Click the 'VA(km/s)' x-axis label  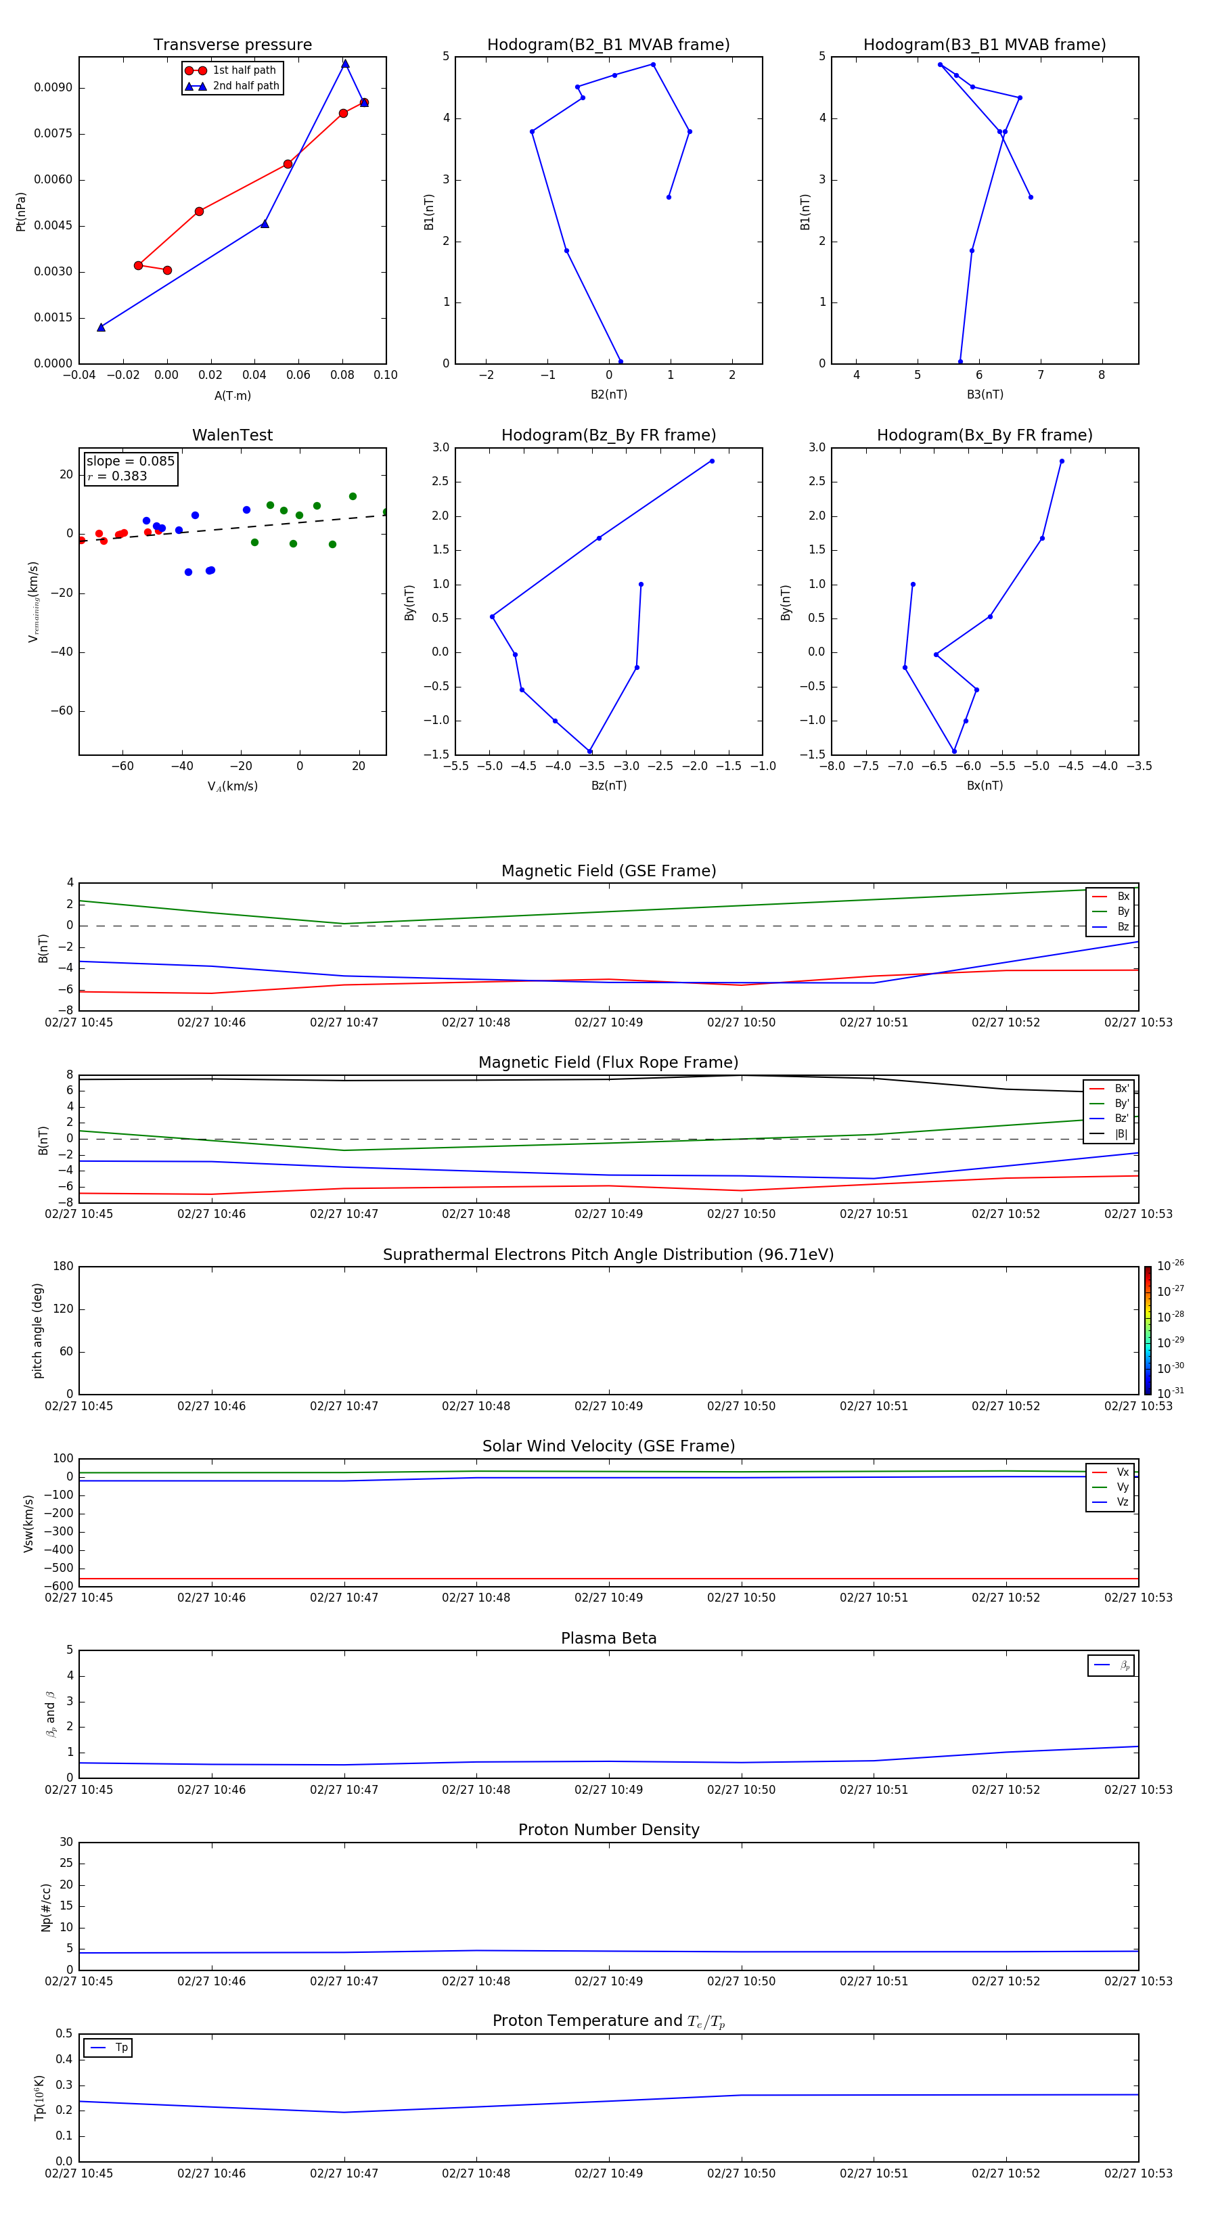[x=232, y=786]
